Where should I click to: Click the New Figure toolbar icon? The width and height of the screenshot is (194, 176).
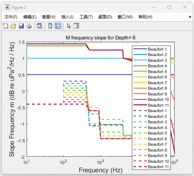[x=5, y=26]
